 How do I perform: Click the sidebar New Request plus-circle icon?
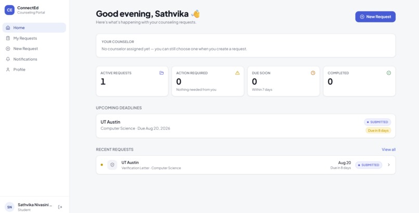(8, 49)
